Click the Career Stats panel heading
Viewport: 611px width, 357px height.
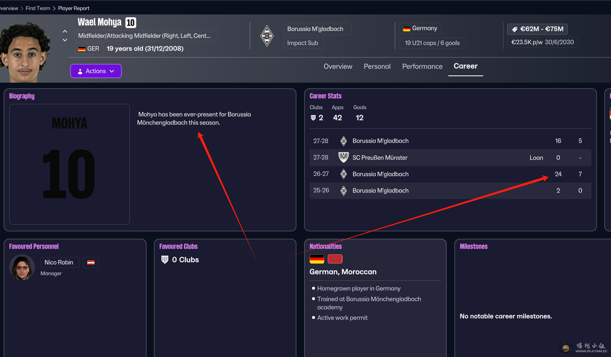click(x=325, y=96)
